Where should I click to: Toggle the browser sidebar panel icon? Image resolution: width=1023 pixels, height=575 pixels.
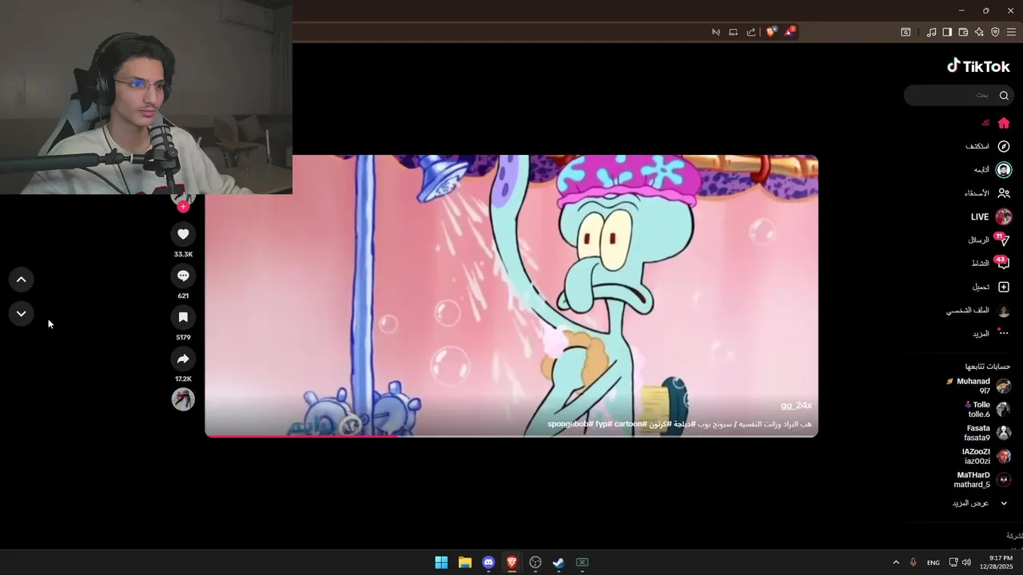pyautogui.click(x=947, y=32)
